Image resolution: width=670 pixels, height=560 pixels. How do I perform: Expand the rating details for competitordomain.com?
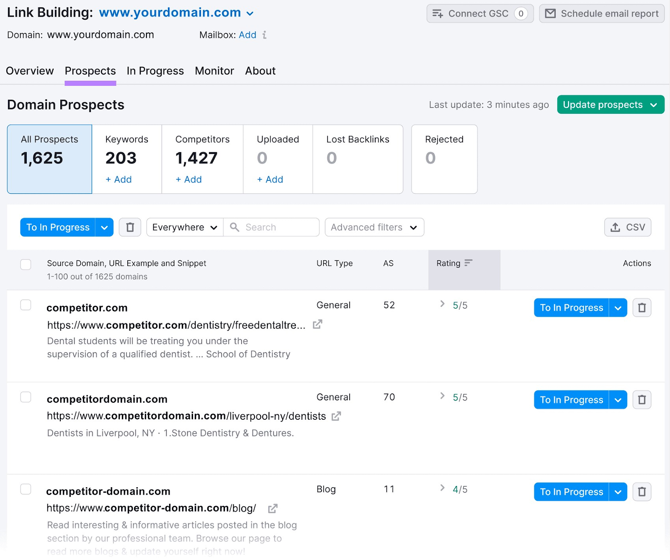point(442,397)
